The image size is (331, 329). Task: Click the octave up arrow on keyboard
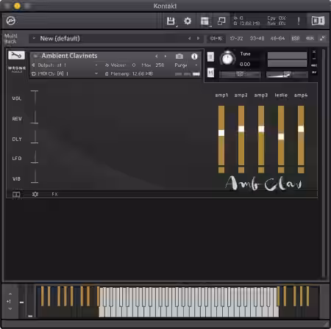coord(10,294)
